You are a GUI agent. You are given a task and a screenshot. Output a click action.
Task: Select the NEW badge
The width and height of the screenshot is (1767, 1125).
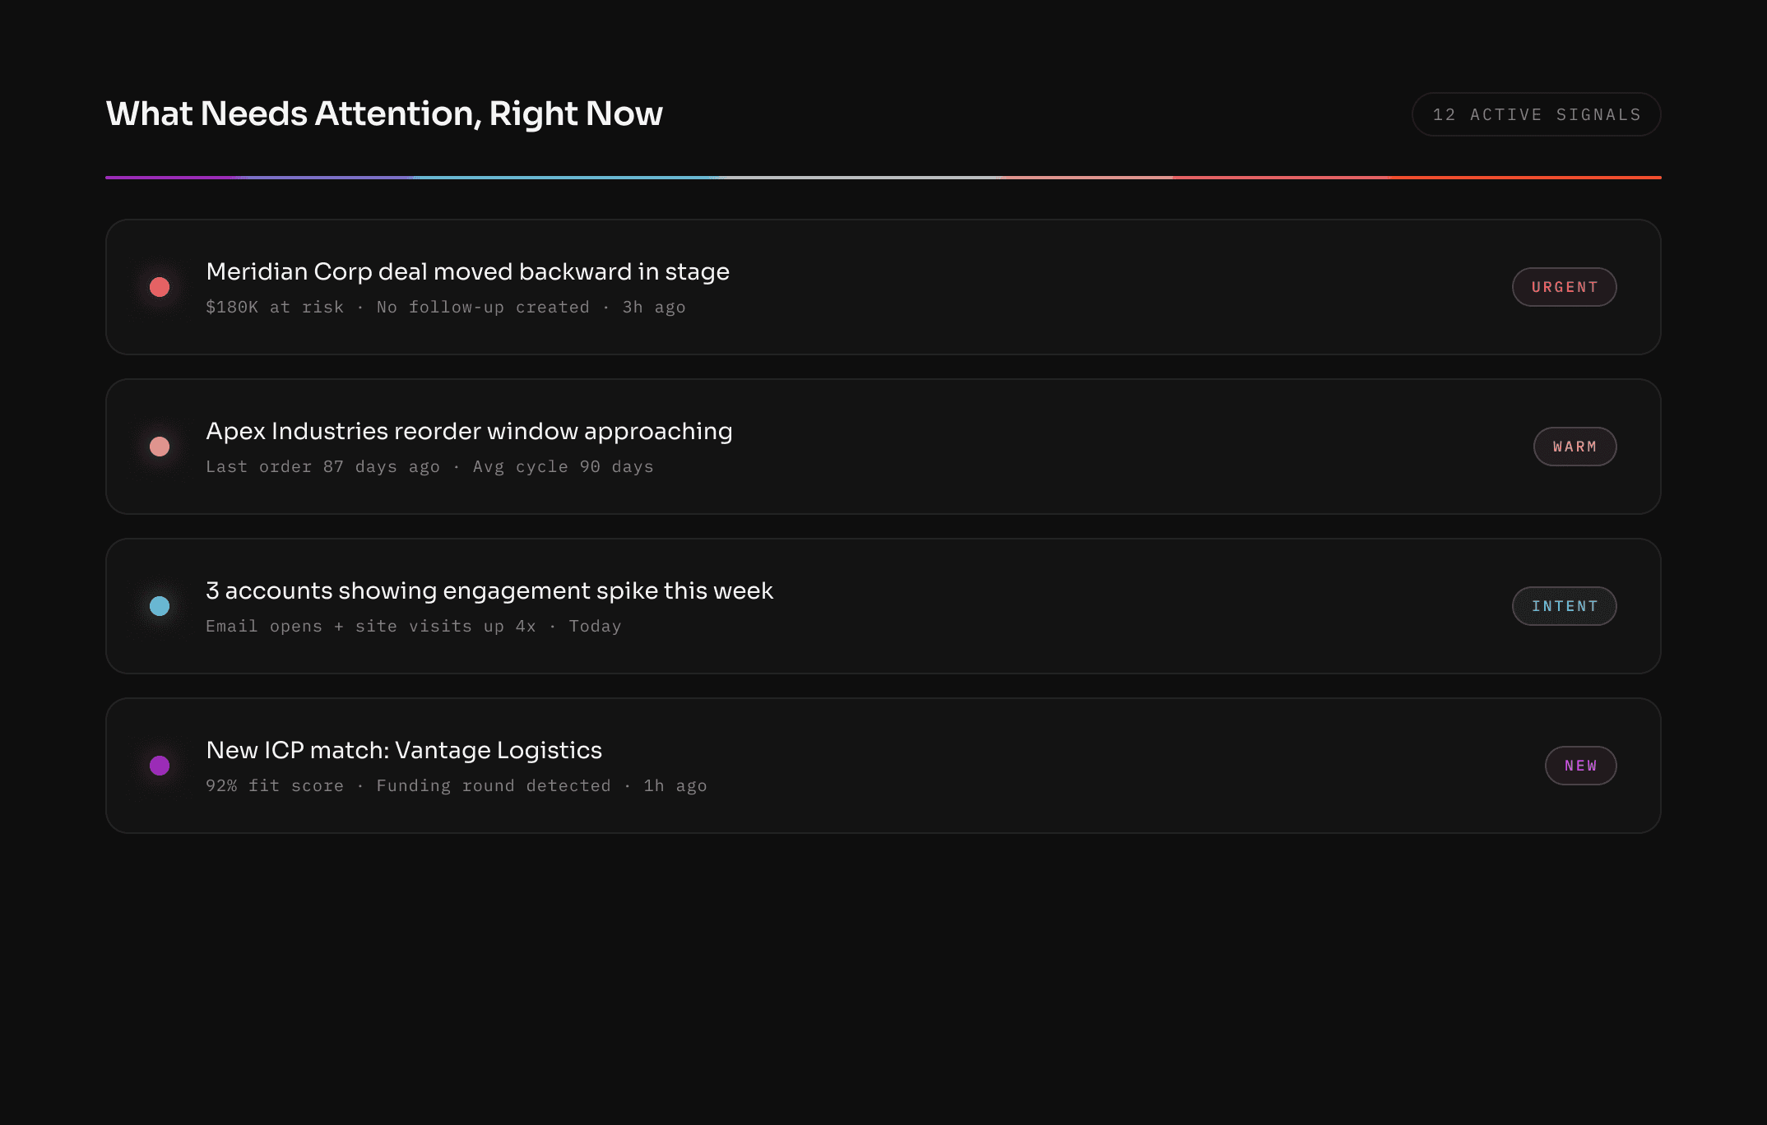click(1580, 766)
